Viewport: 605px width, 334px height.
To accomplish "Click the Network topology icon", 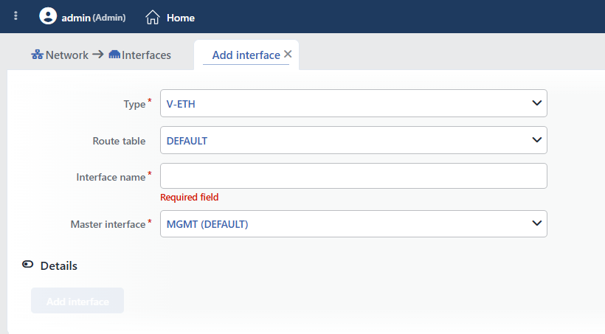I will (x=37, y=55).
